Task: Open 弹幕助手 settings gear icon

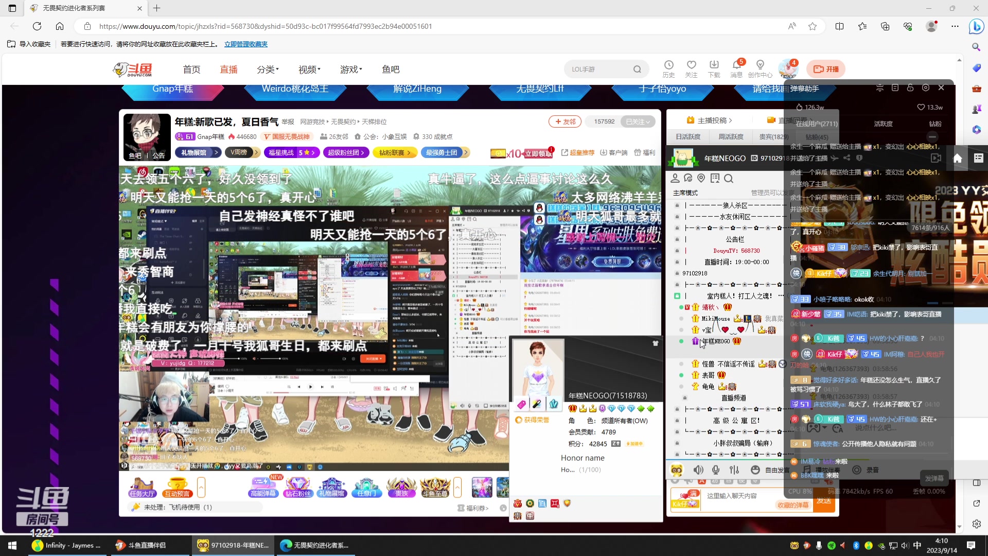Action: pyautogui.click(x=926, y=88)
